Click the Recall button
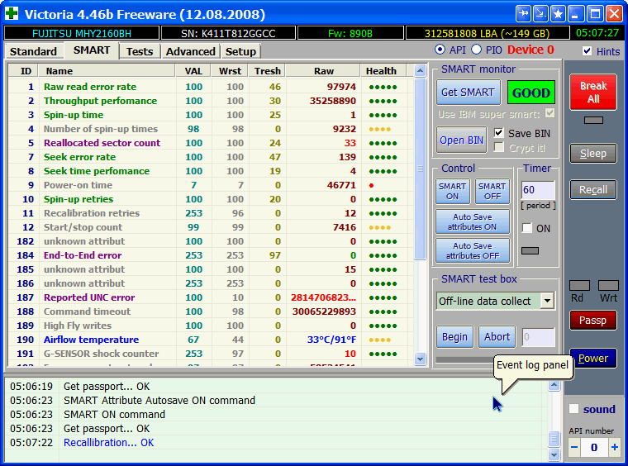 click(x=593, y=190)
